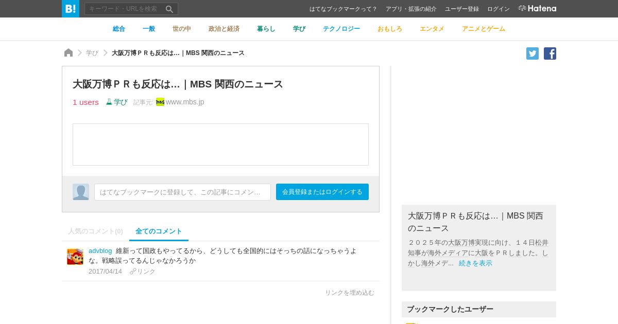Image resolution: width=618 pixels, height=324 pixels.
Task: Select the 総合 category tab
Action: (119, 29)
